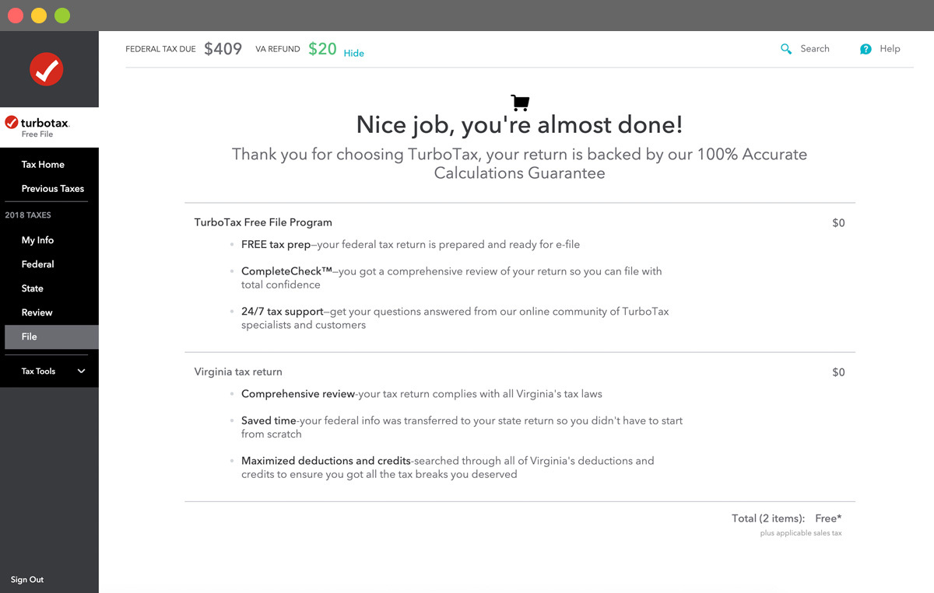Viewport: 934px width, 593px height.
Task: Open the Review section
Action: (x=37, y=312)
